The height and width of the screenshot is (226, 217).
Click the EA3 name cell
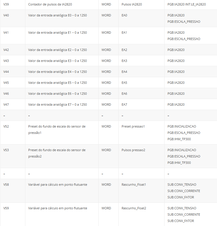click(124, 61)
